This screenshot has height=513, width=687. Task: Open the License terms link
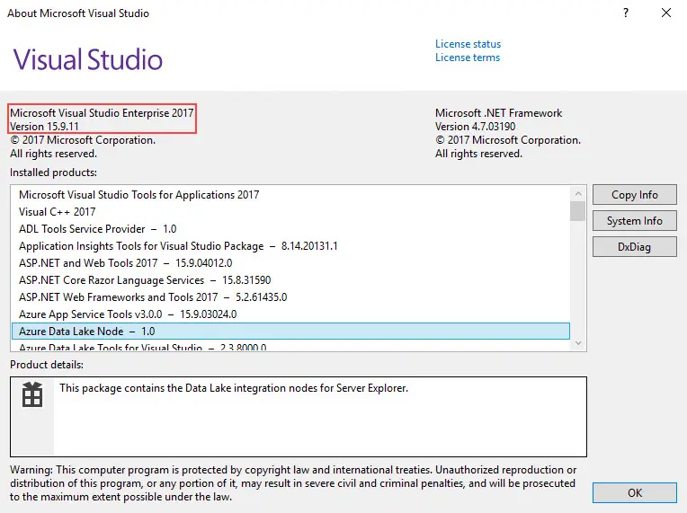[x=467, y=57]
